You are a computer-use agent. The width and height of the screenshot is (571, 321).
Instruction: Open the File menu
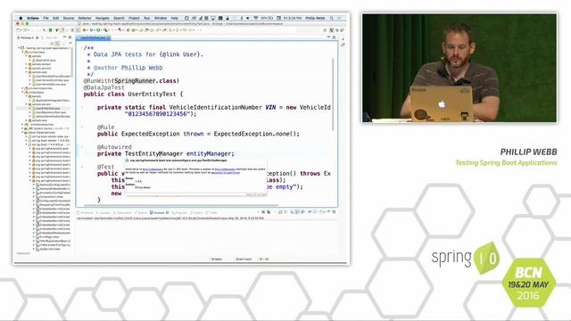[46, 18]
